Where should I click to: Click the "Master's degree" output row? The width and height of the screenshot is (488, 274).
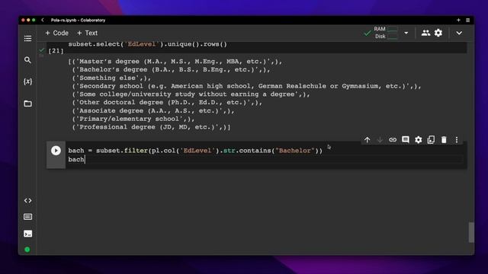coord(175,62)
